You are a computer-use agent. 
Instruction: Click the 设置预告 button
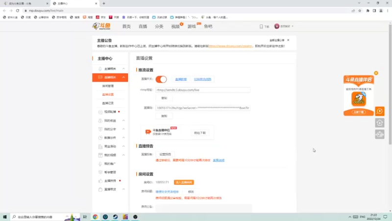point(165,154)
